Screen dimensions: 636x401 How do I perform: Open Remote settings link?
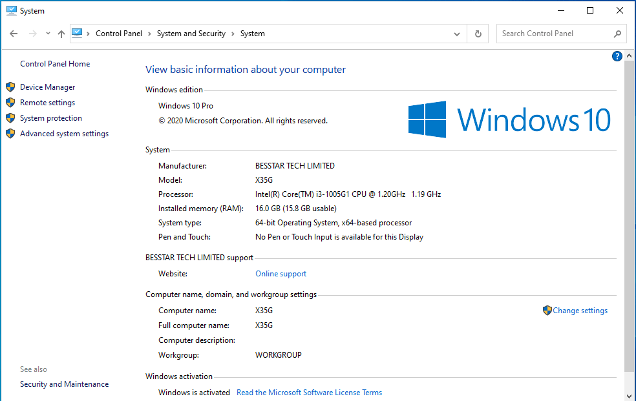(x=47, y=103)
